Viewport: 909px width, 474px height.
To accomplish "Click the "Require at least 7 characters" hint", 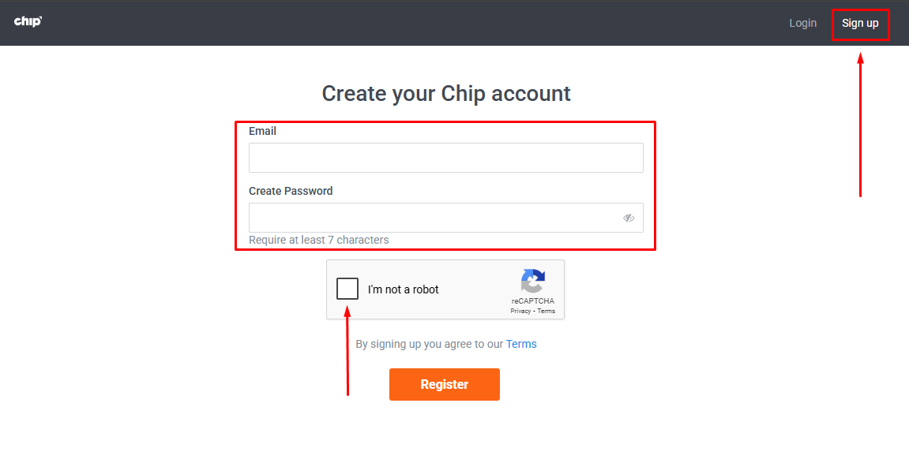I will tap(319, 240).
